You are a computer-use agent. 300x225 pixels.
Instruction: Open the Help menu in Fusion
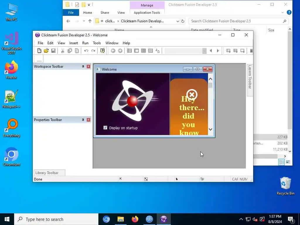pos(126,43)
